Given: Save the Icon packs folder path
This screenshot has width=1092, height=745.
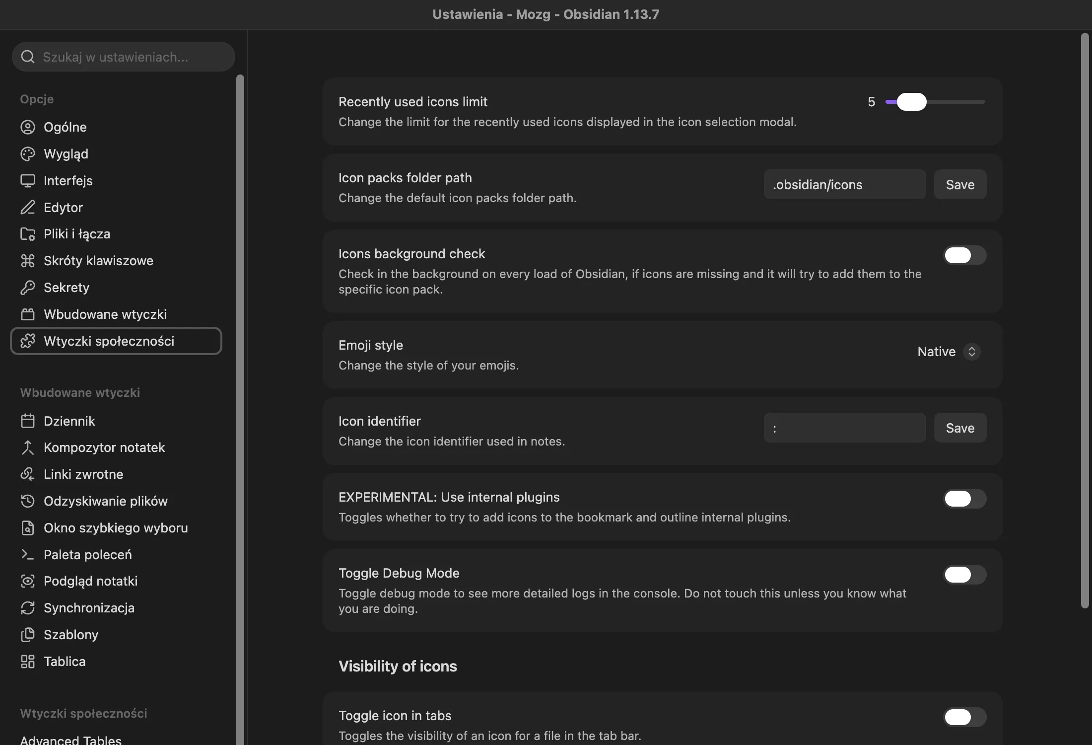Looking at the screenshot, I should point(960,185).
